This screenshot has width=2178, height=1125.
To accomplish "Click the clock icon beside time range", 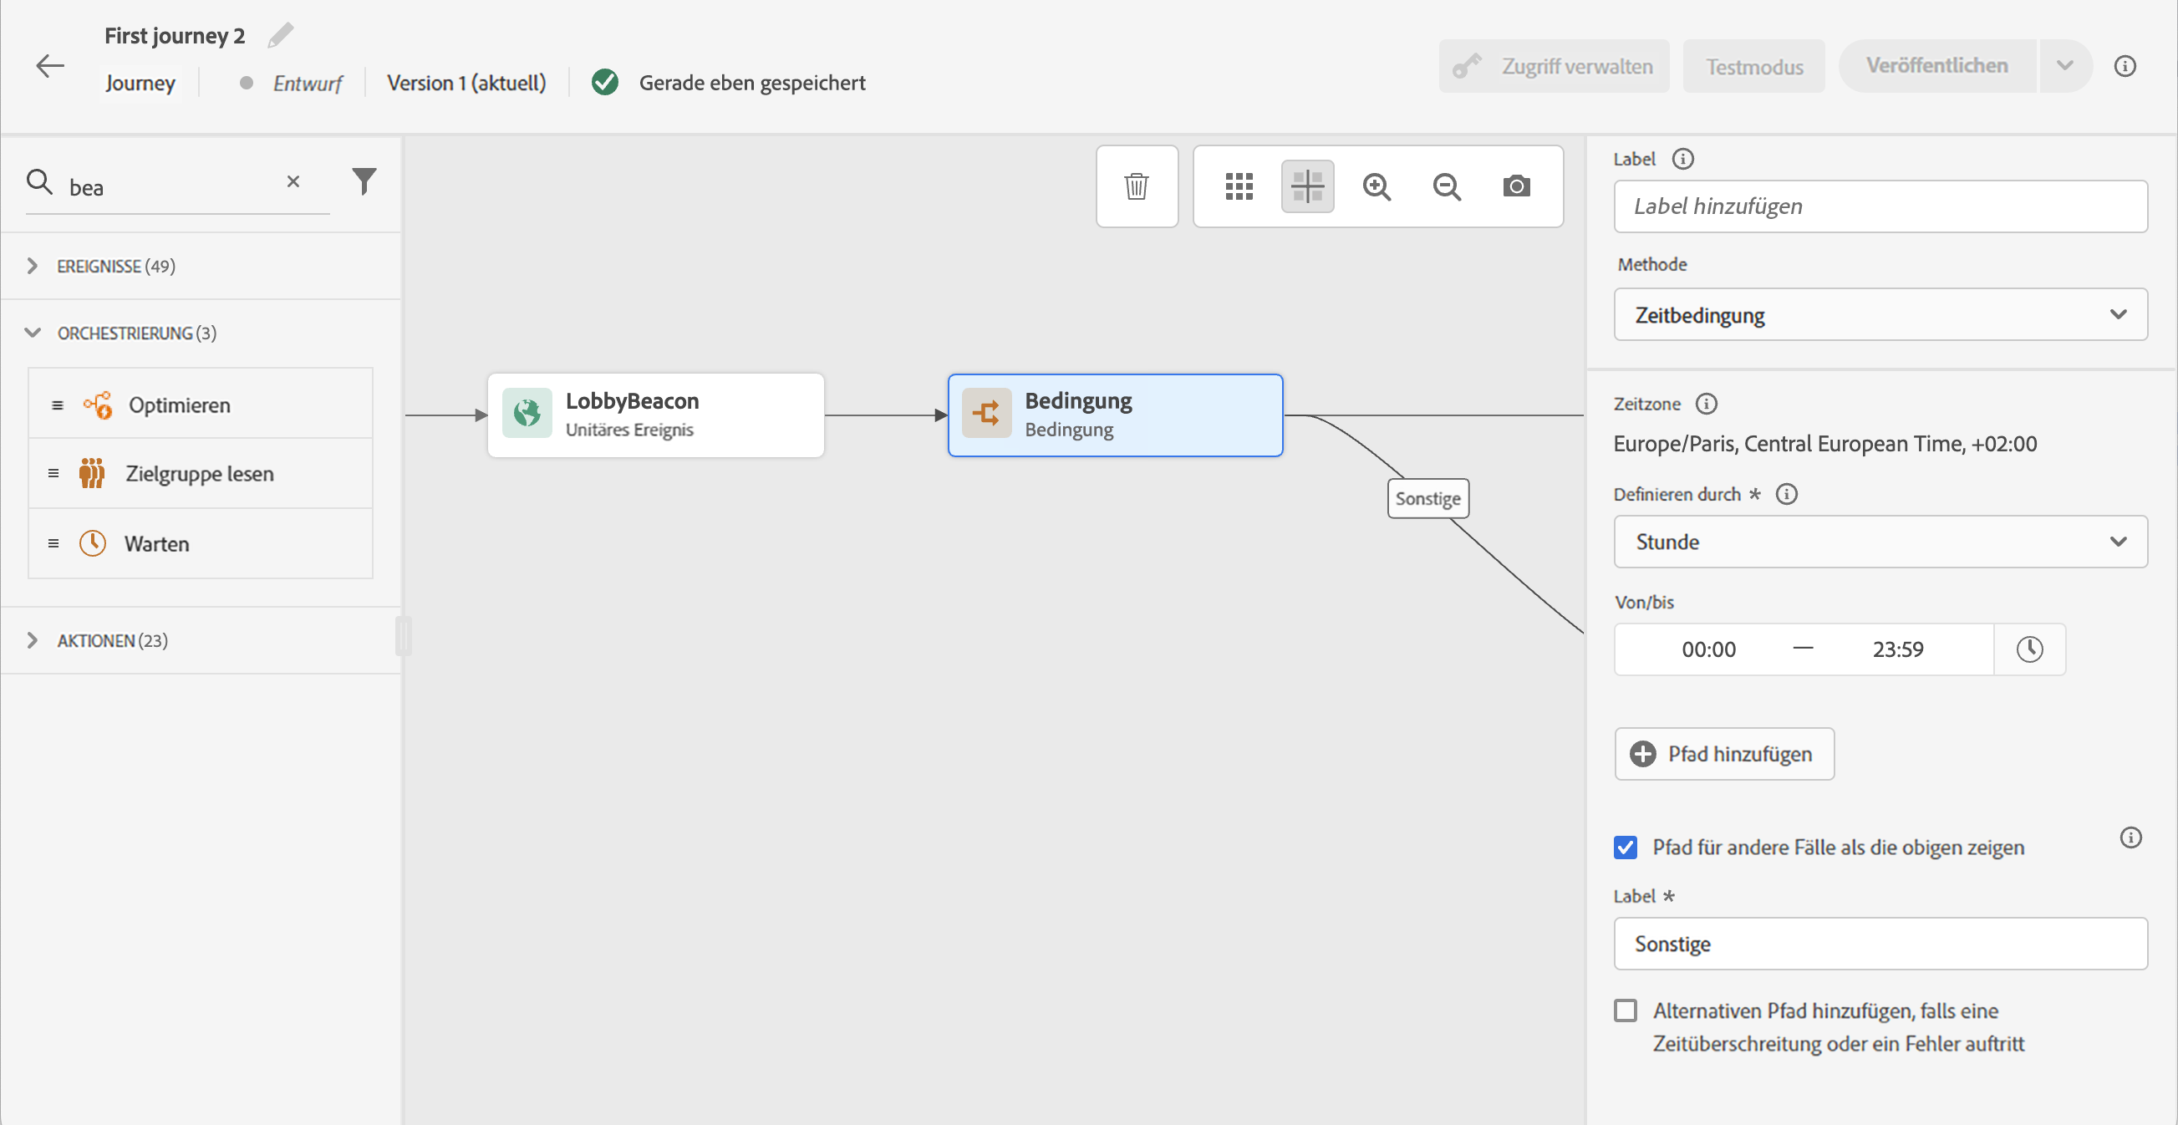I will pos(2029,649).
